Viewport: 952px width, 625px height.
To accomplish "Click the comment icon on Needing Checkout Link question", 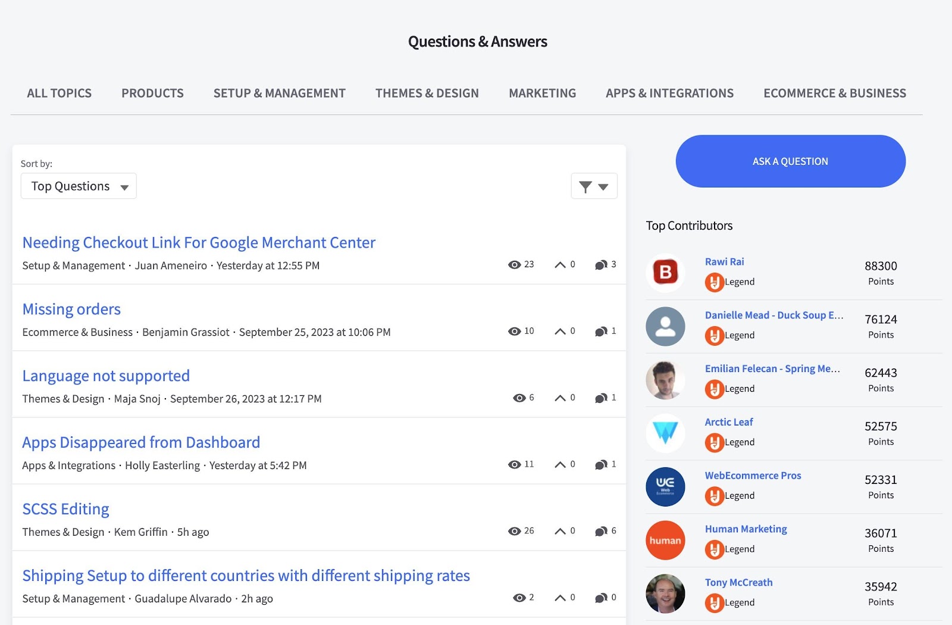I will click(x=601, y=265).
